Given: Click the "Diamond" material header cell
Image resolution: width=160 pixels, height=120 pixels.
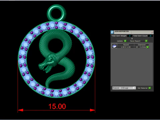Looking at the screenshot, I should 141,45.
